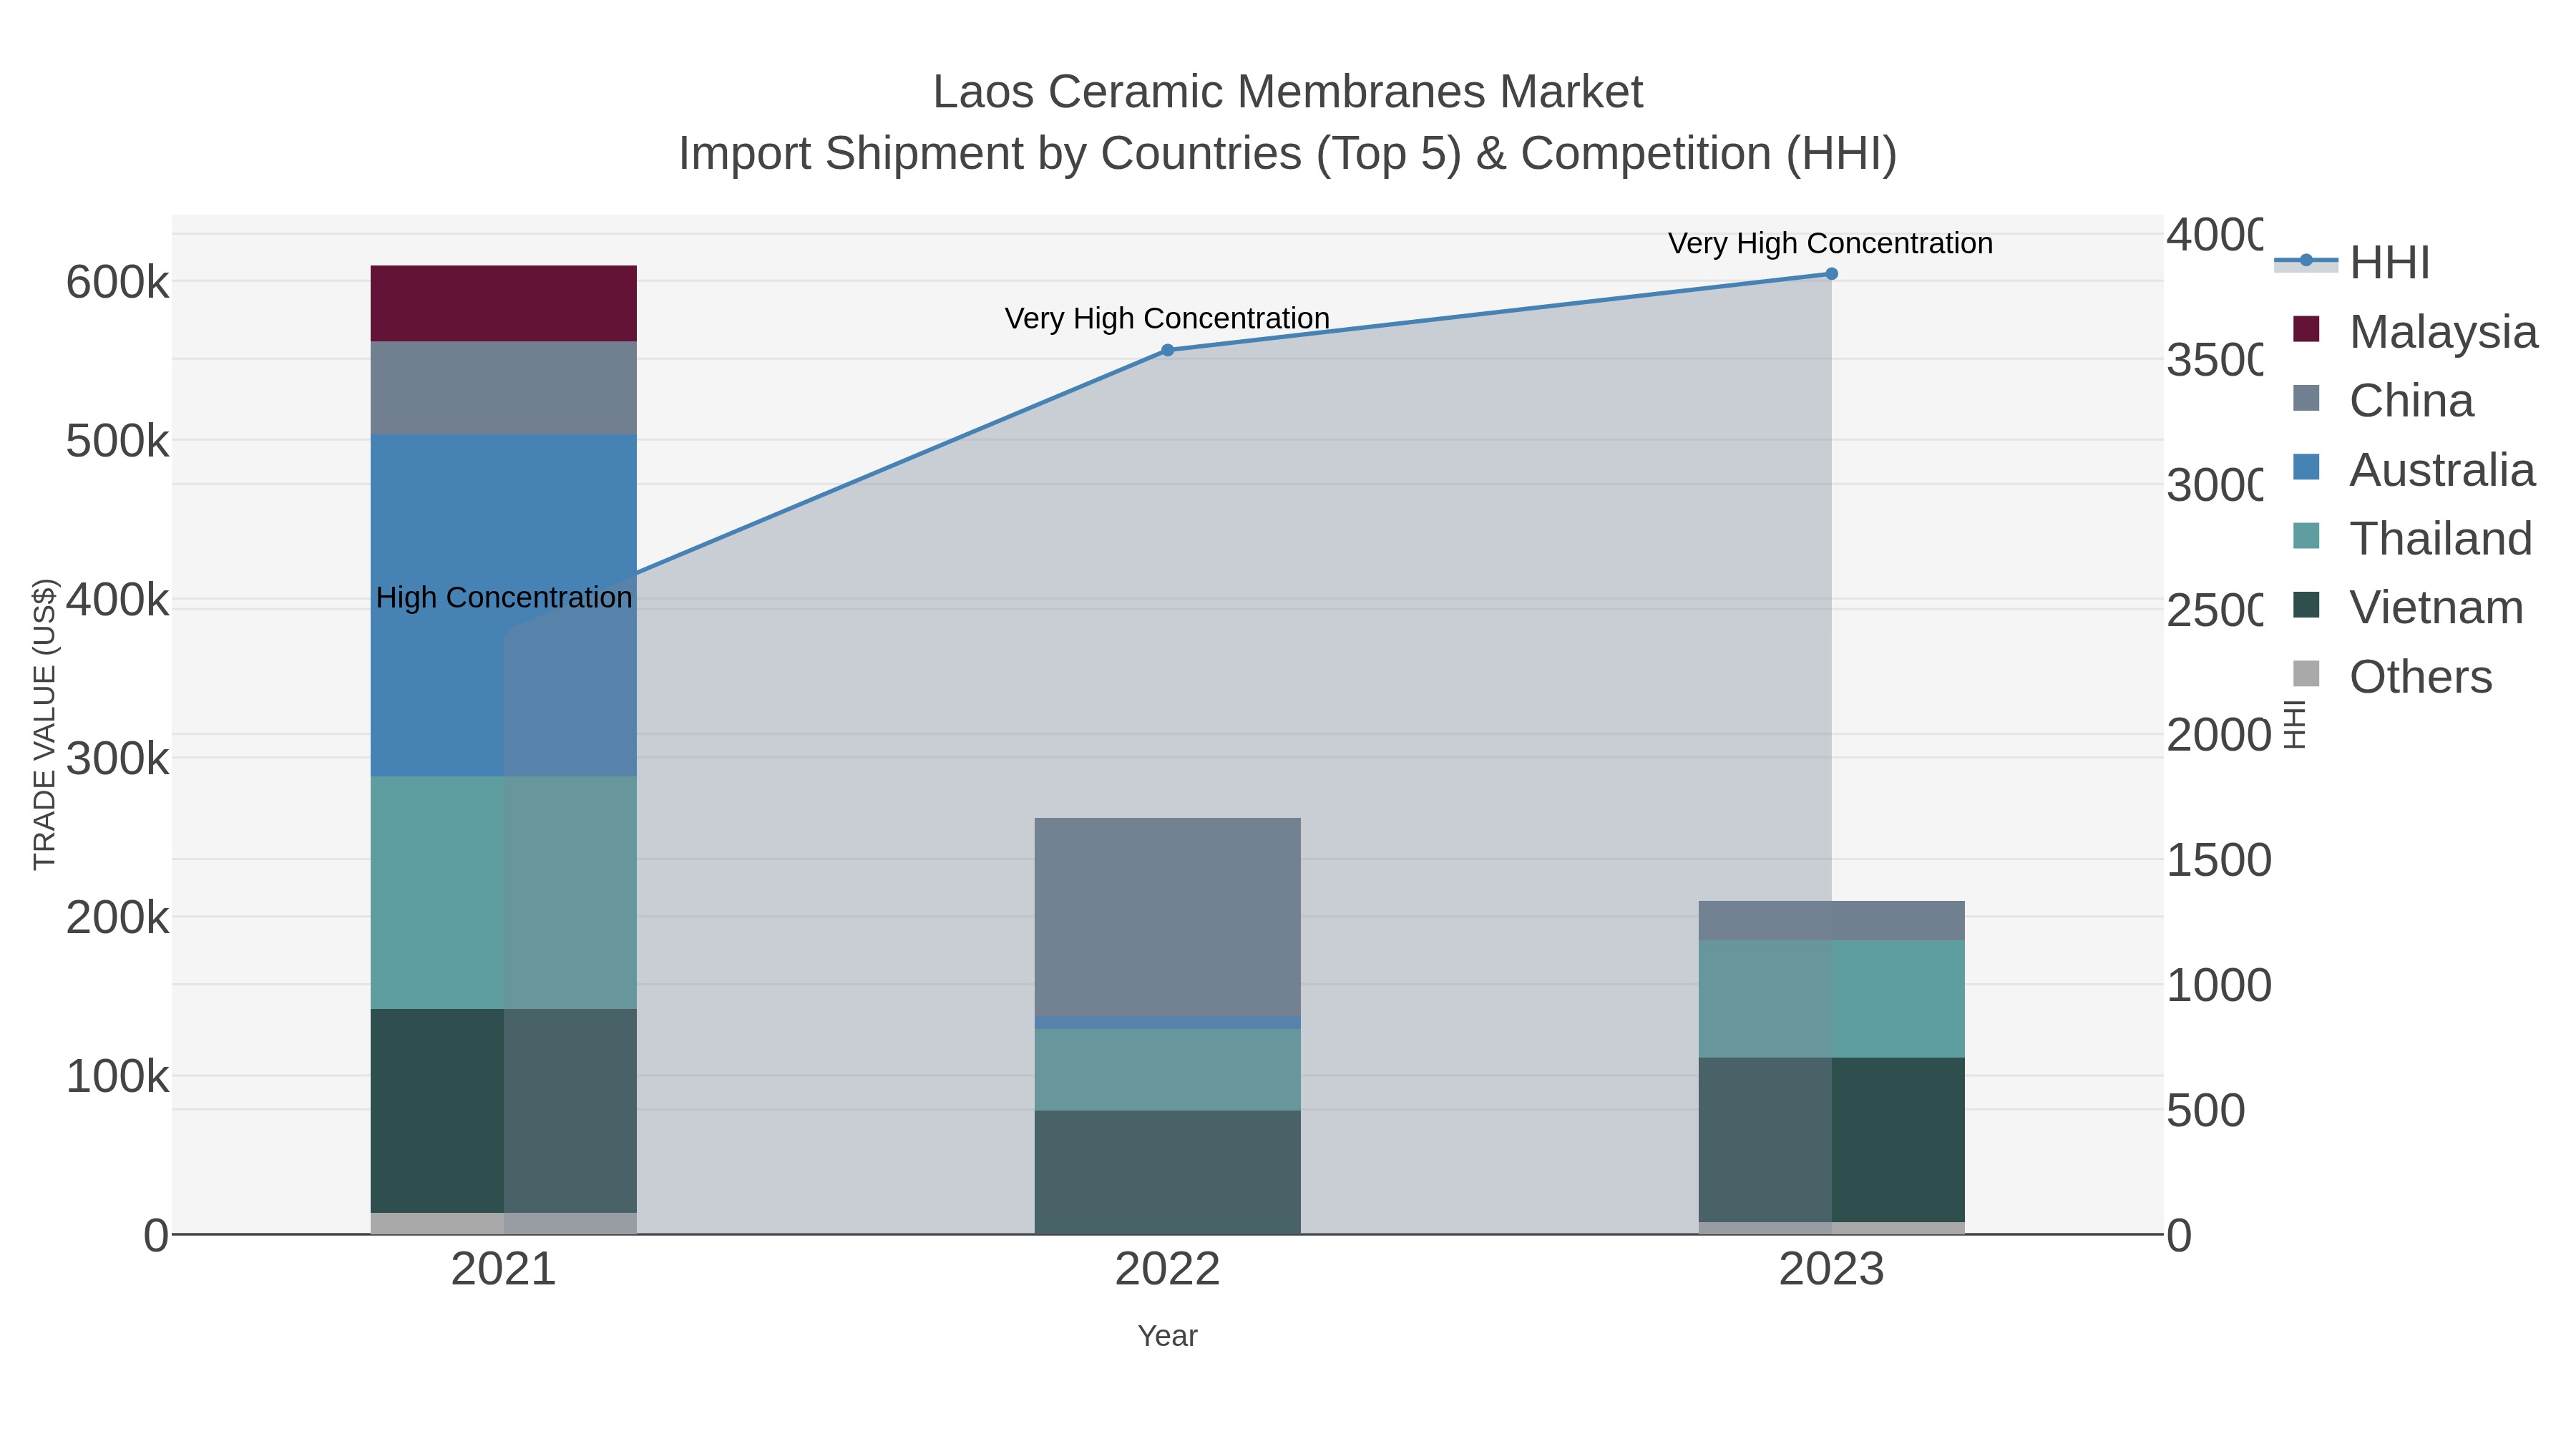Click the 2022 x-axis label

[1167, 1270]
